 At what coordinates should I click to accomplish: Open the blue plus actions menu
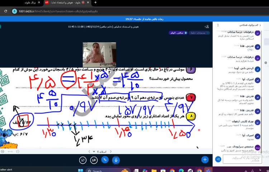tap(205, 159)
